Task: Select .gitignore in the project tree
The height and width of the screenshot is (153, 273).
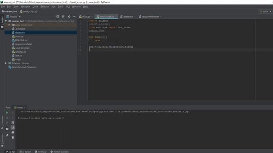Action: pos(20,29)
